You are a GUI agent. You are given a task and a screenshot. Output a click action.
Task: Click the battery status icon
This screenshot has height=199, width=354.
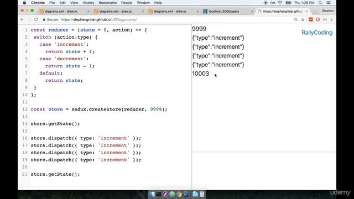(x=288, y=3)
